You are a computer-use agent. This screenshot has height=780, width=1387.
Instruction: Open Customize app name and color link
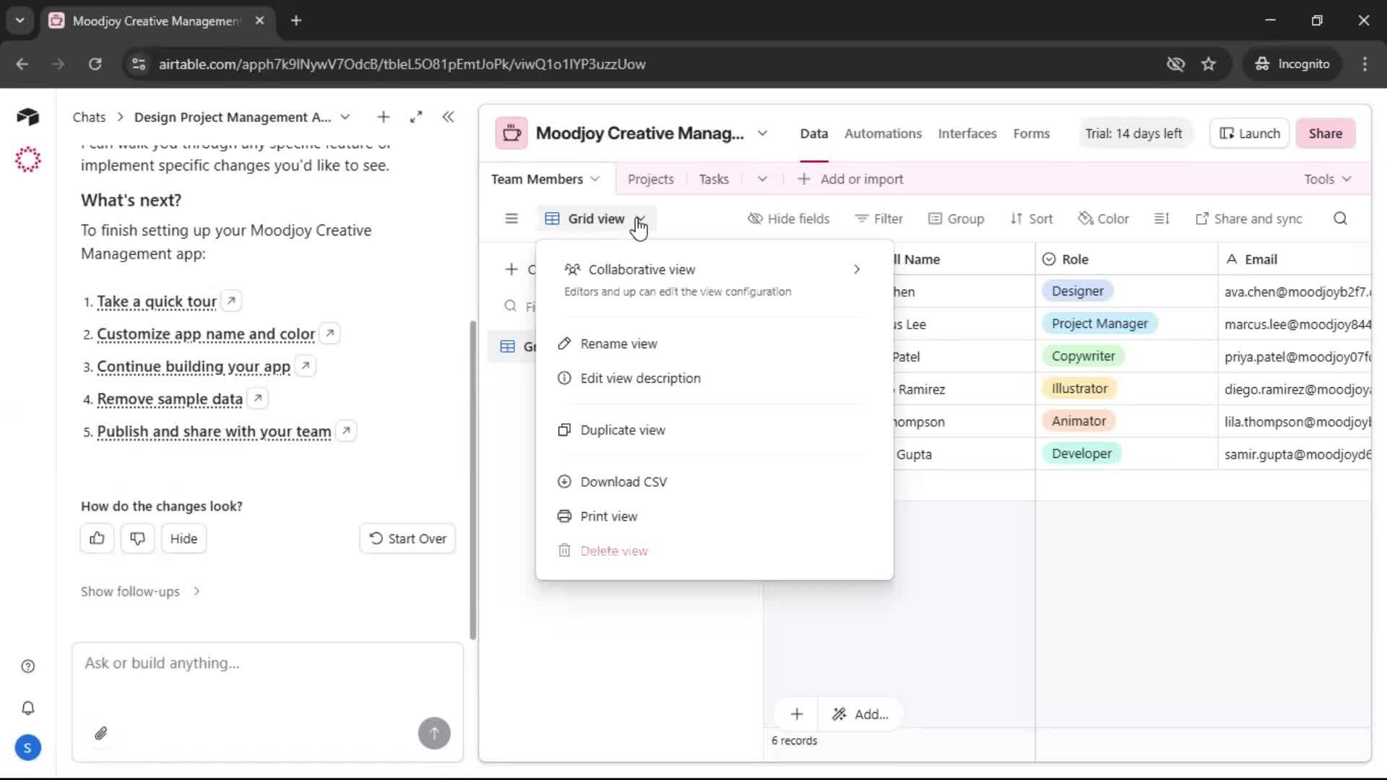206,334
